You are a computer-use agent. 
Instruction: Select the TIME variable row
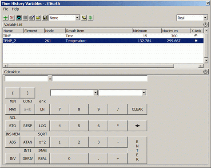click(x=103, y=36)
